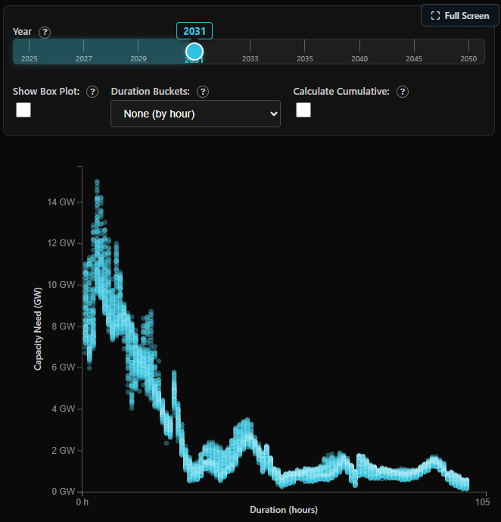
Task: Select 2040 on the year slider
Action: click(359, 58)
